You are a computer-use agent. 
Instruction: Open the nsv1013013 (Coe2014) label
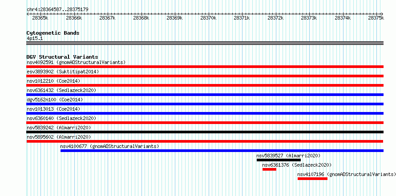(53, 109)
